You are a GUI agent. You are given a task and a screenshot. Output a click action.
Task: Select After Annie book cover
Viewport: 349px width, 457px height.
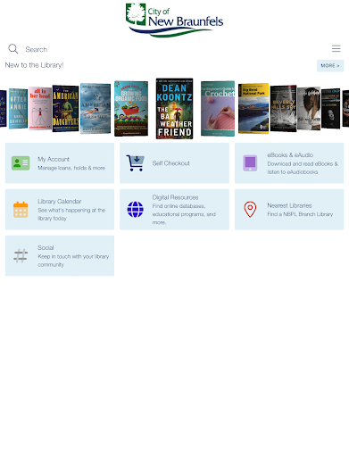[x=18, y=109]
